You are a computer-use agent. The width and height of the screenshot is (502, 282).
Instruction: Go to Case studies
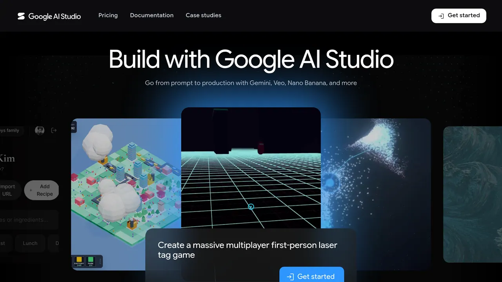pos(204,15)
